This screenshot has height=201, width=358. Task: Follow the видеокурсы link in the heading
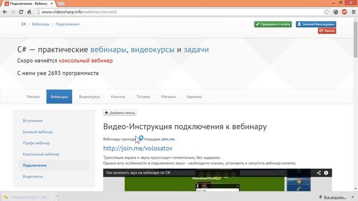pos(153,50)
